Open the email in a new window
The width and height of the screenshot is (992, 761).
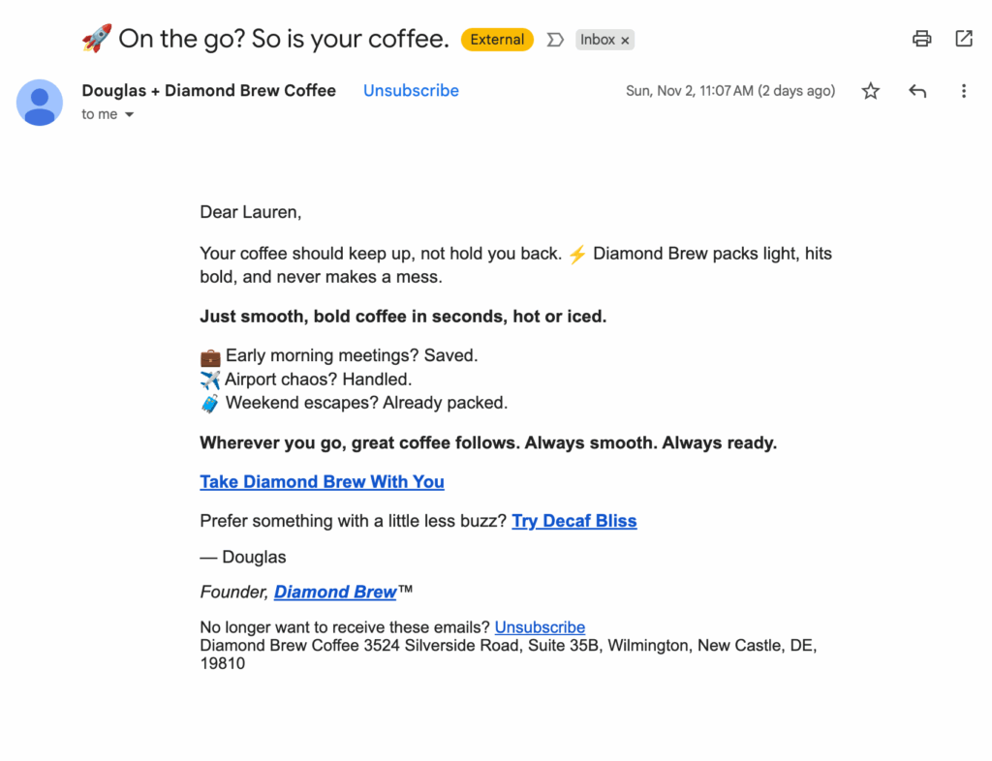pyautogui.click(x=964, y=39)
